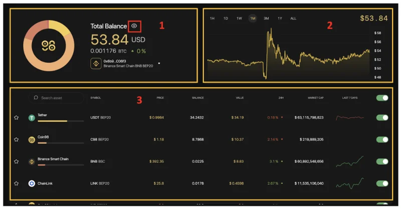Click the 34.2432 Tether balance
The height and width of the screenshot is (209, 401).
click(x=196, y=117)
